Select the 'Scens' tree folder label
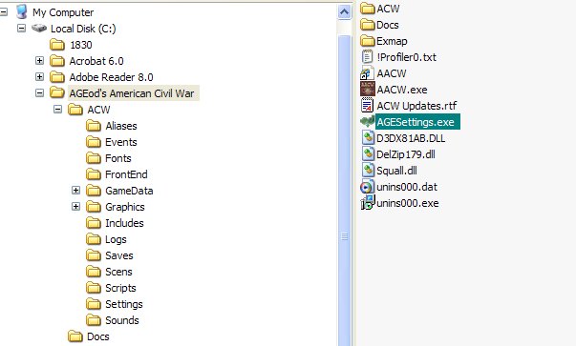576x346 pixels. coord(118,272)
